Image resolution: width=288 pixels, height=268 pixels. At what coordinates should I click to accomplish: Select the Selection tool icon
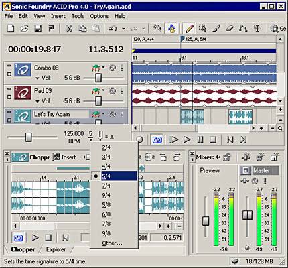pos(202,29)
